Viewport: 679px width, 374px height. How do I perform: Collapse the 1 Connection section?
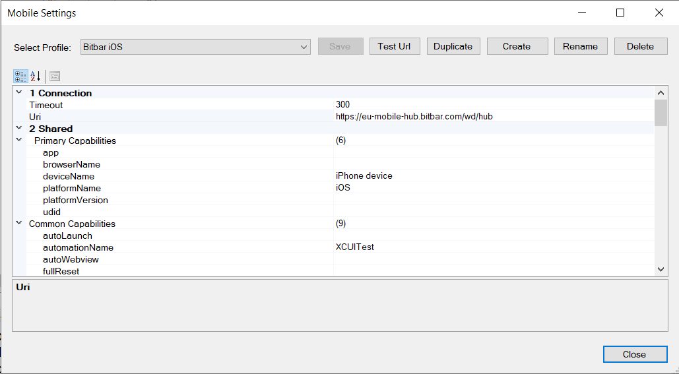tap(19, 93)
